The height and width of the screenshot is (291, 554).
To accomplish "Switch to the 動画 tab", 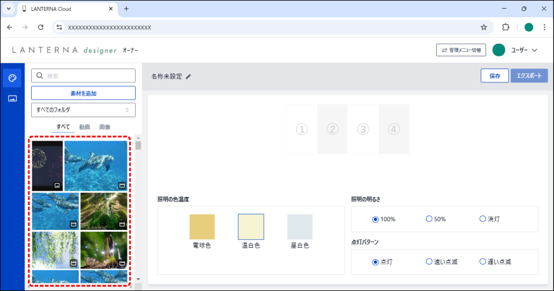I will click(x=84, y=127).
